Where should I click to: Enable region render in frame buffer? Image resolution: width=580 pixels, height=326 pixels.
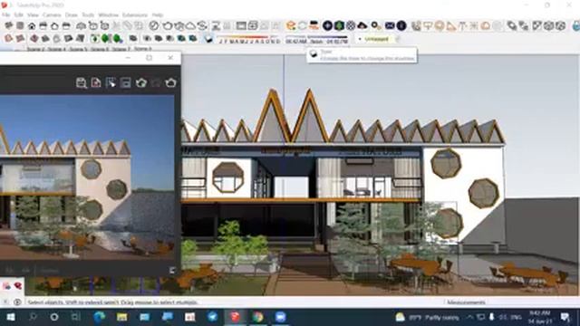111,82
